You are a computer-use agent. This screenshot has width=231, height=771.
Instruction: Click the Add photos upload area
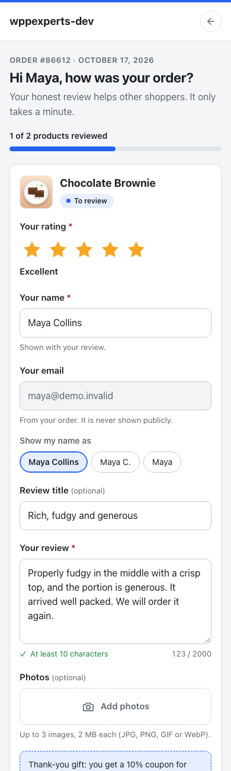click(115, 706)
